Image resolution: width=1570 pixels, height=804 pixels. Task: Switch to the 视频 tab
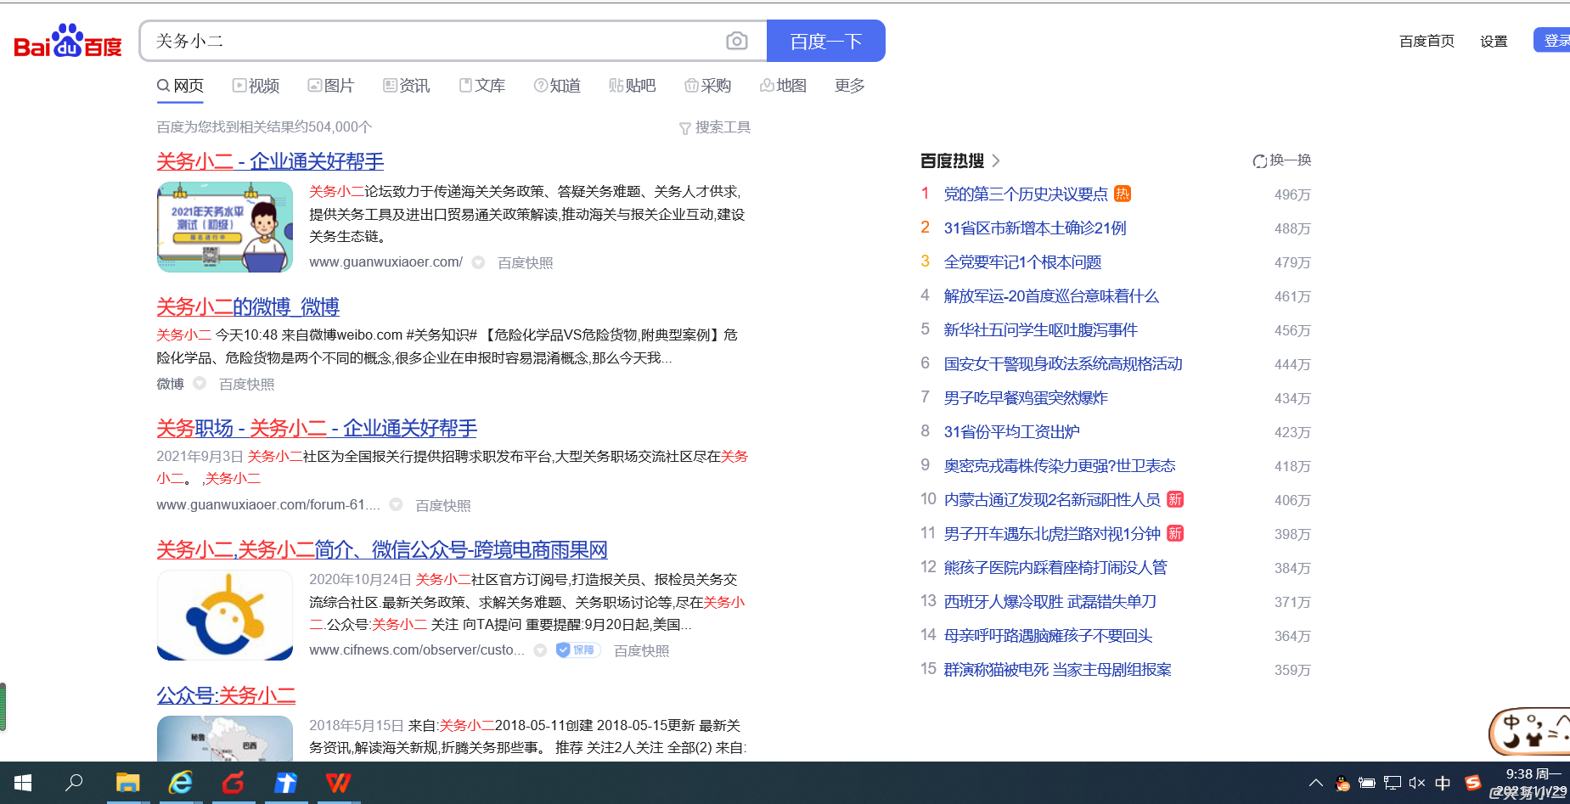click(x=256, y=86)
